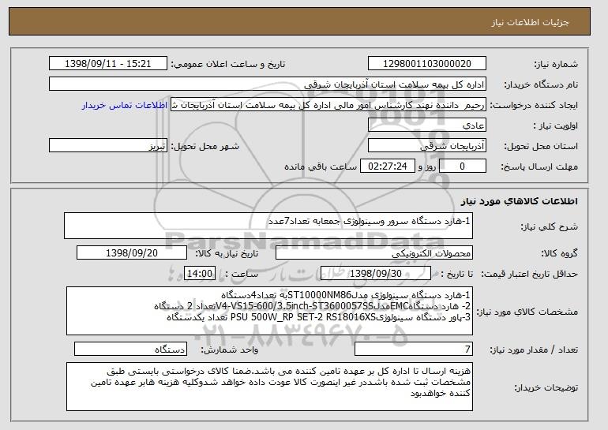Click the label مشخصات کالای مورد نیاز
Viewport: 608px width, 430px height.
pyautogui.click(x=527, y=312)
